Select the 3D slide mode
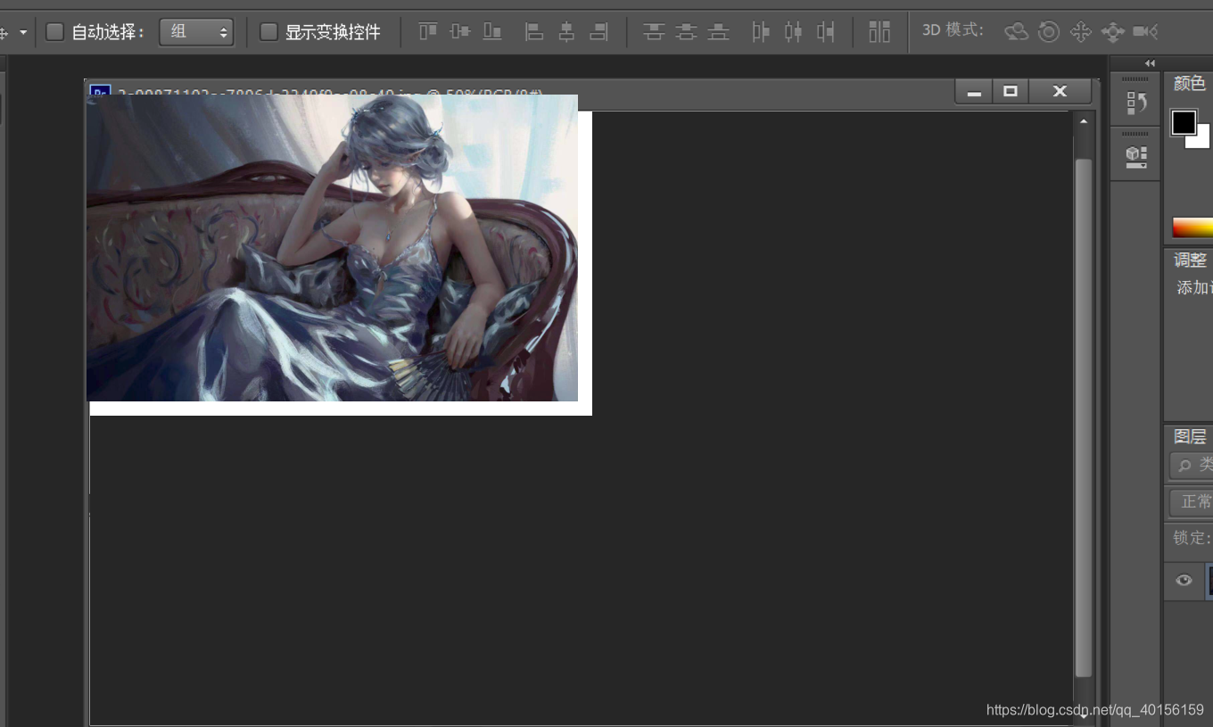 [x=1112, y=32]
